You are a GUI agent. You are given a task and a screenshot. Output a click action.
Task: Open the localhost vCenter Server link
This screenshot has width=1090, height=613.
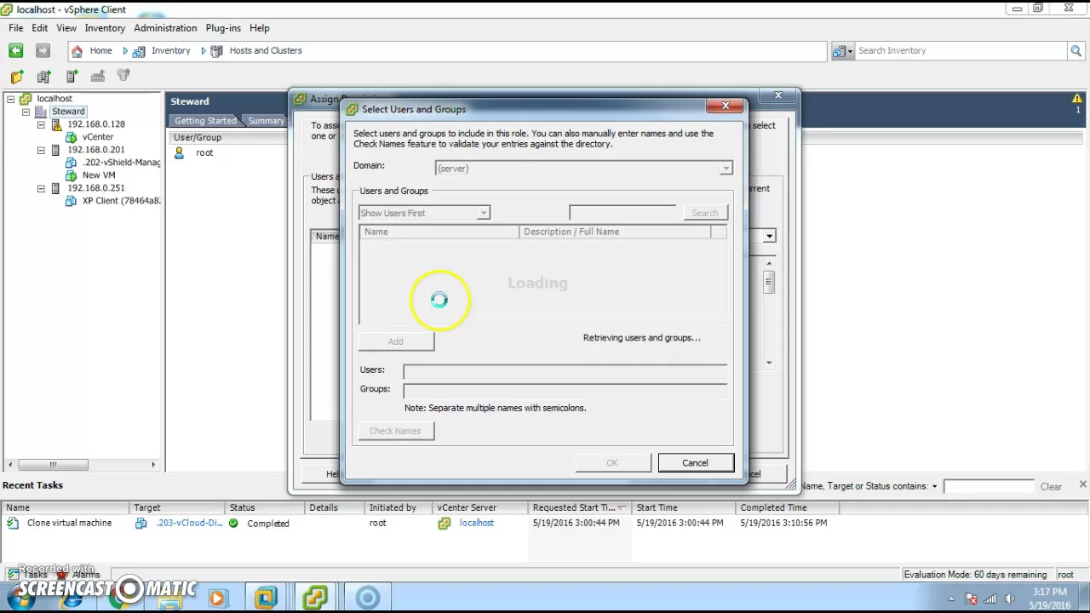tap(476, 524)
